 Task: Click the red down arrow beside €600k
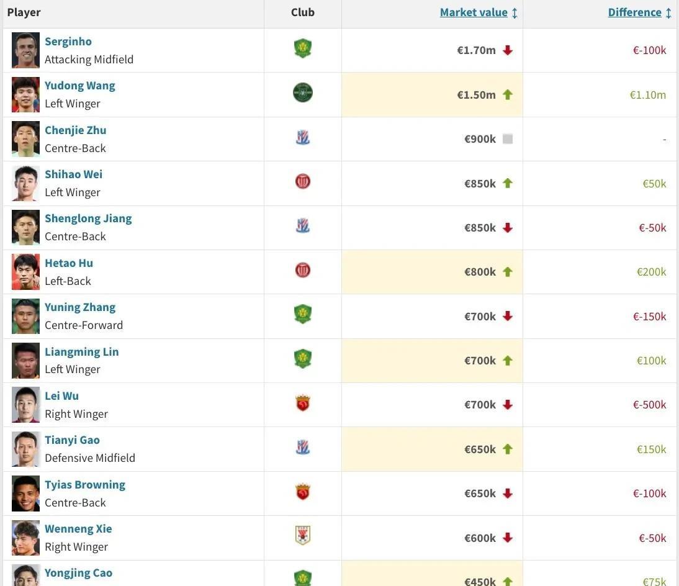pyautogui.click(x=508, y=538)
